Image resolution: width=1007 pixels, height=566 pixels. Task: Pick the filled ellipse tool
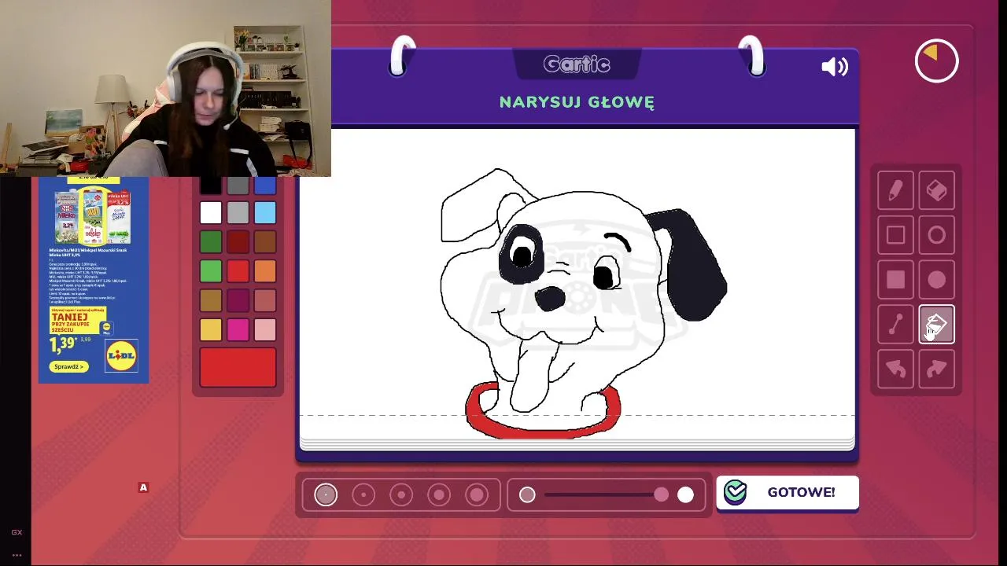click(x=936, y=280)
